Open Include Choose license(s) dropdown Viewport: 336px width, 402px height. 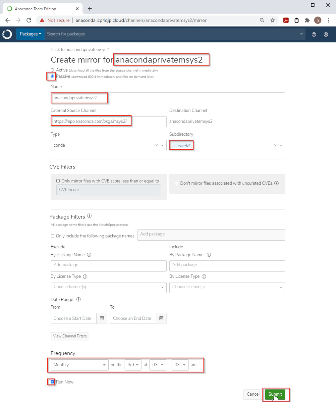[227, 287]
